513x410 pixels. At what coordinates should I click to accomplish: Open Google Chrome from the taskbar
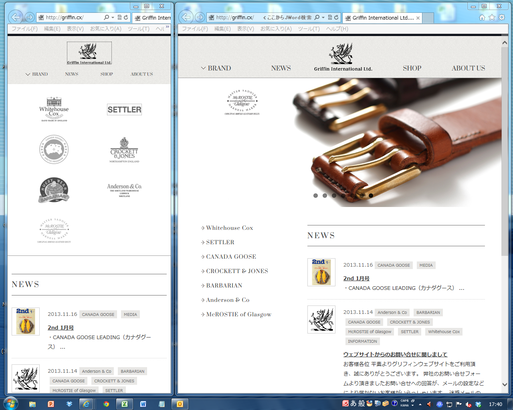(106, 404)
